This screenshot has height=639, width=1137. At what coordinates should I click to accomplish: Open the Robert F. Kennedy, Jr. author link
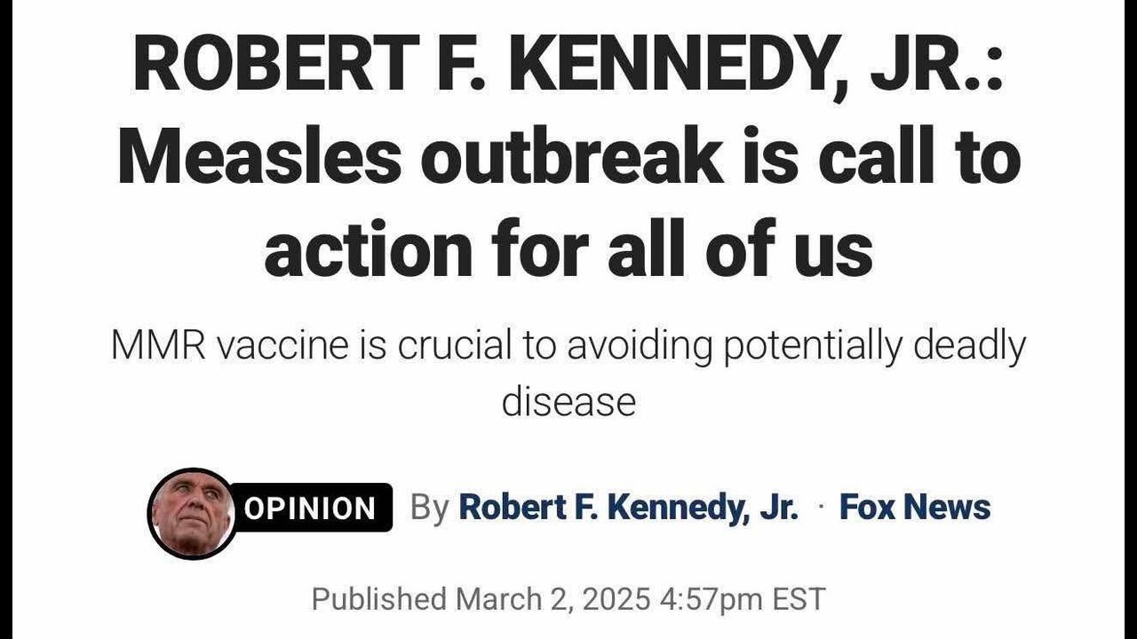628,508
